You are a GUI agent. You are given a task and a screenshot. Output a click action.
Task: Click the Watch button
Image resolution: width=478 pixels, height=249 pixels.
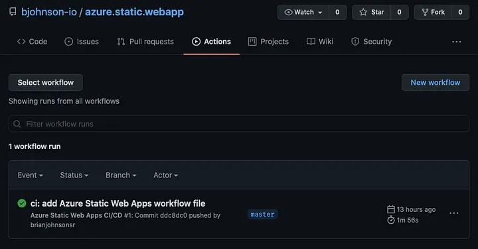tap(303, 12)
